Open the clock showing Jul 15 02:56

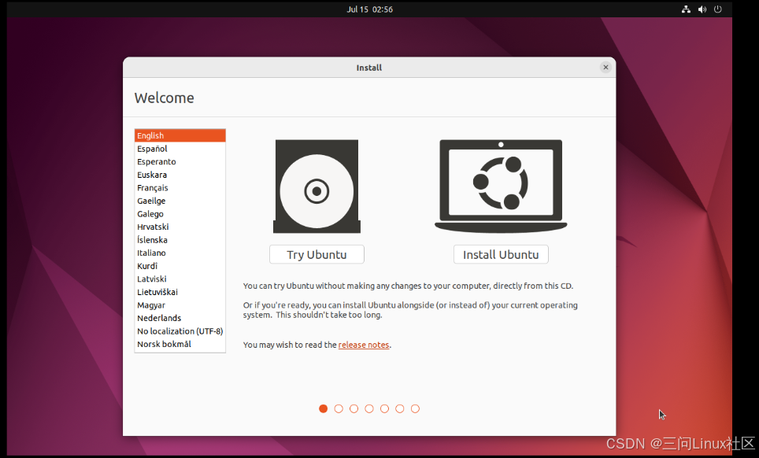point(370,9)
